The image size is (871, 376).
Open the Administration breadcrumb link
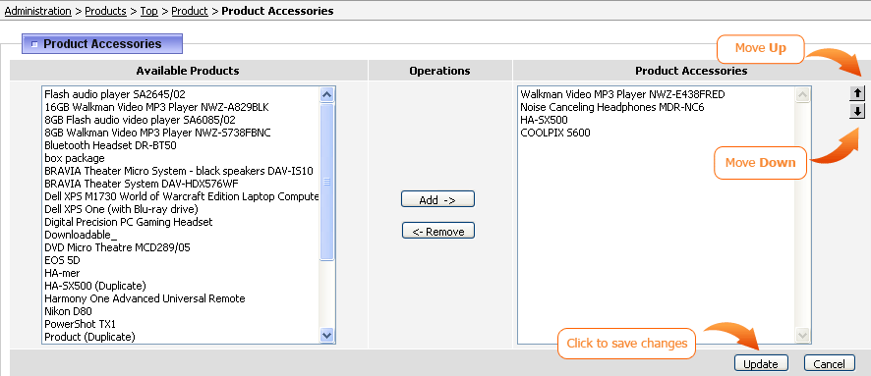pyautogui.click(x=37, y=11)
